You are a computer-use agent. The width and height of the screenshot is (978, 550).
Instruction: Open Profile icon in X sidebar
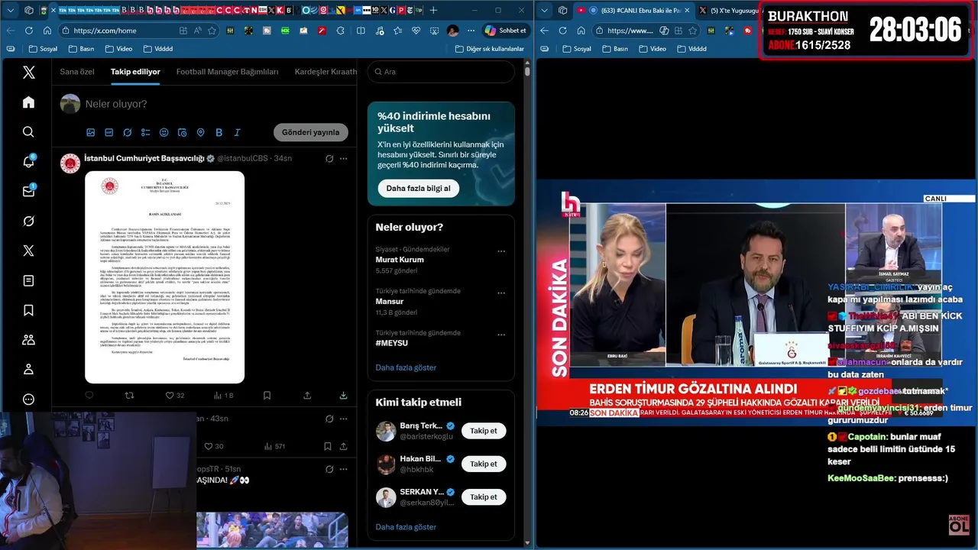pos(28,370)
